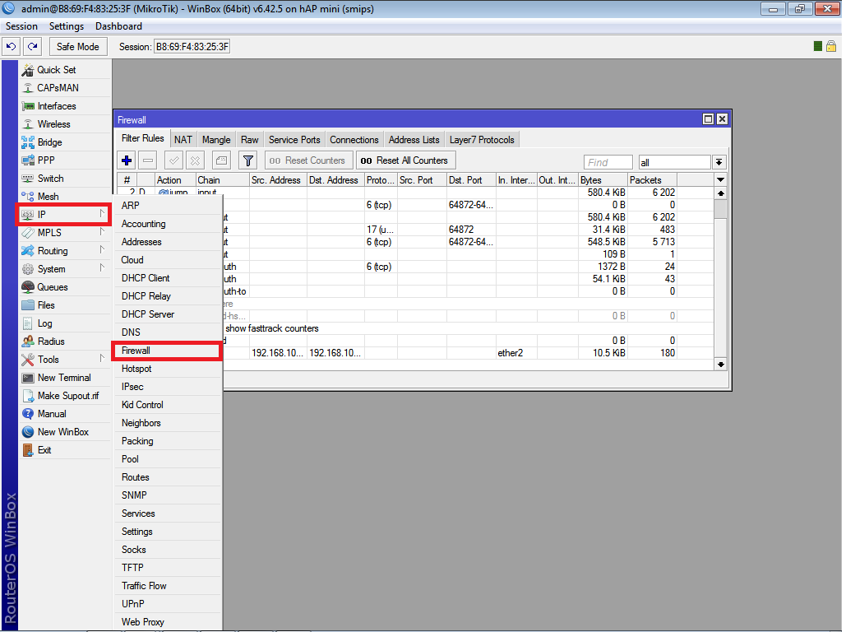Open Interfaces in sidebar
Viewport: 846px width, 632px height.
click(x=65, y=106)
